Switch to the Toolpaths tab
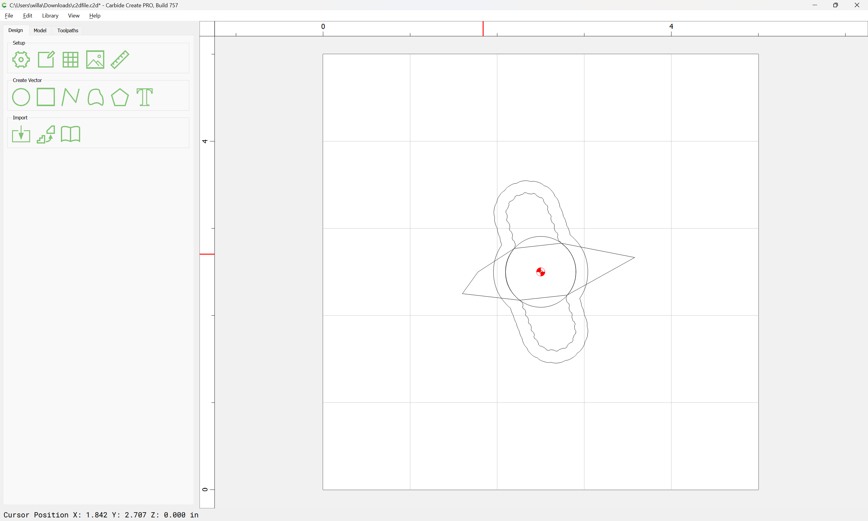The height and width of the screenshot is (521, 868). coord(68,30)
